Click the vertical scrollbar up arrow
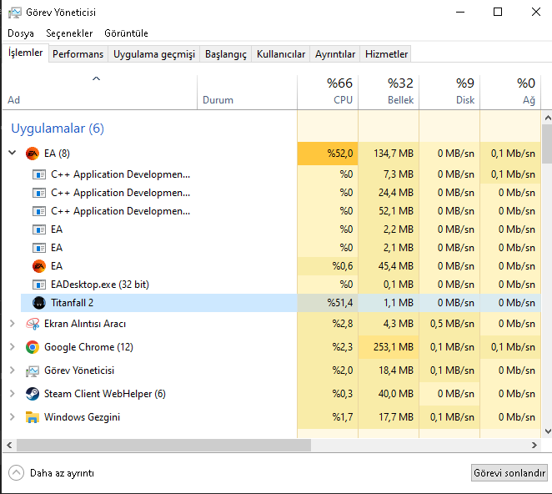The image size is (552, 494). (x=548, y=118)
